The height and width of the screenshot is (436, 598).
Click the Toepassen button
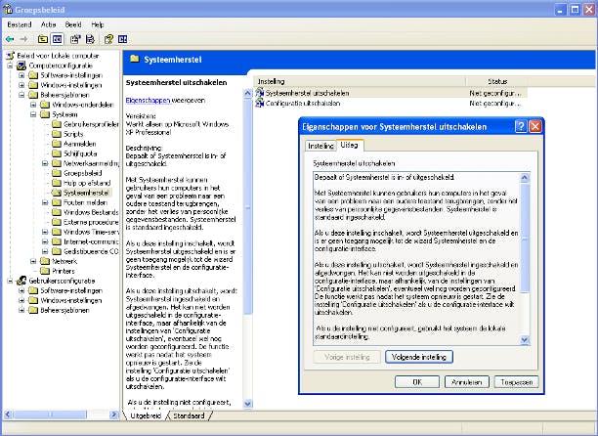pos(516,382)
